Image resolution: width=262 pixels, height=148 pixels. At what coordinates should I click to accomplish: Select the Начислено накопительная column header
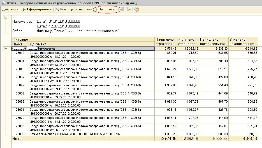(x=214, y=42)
